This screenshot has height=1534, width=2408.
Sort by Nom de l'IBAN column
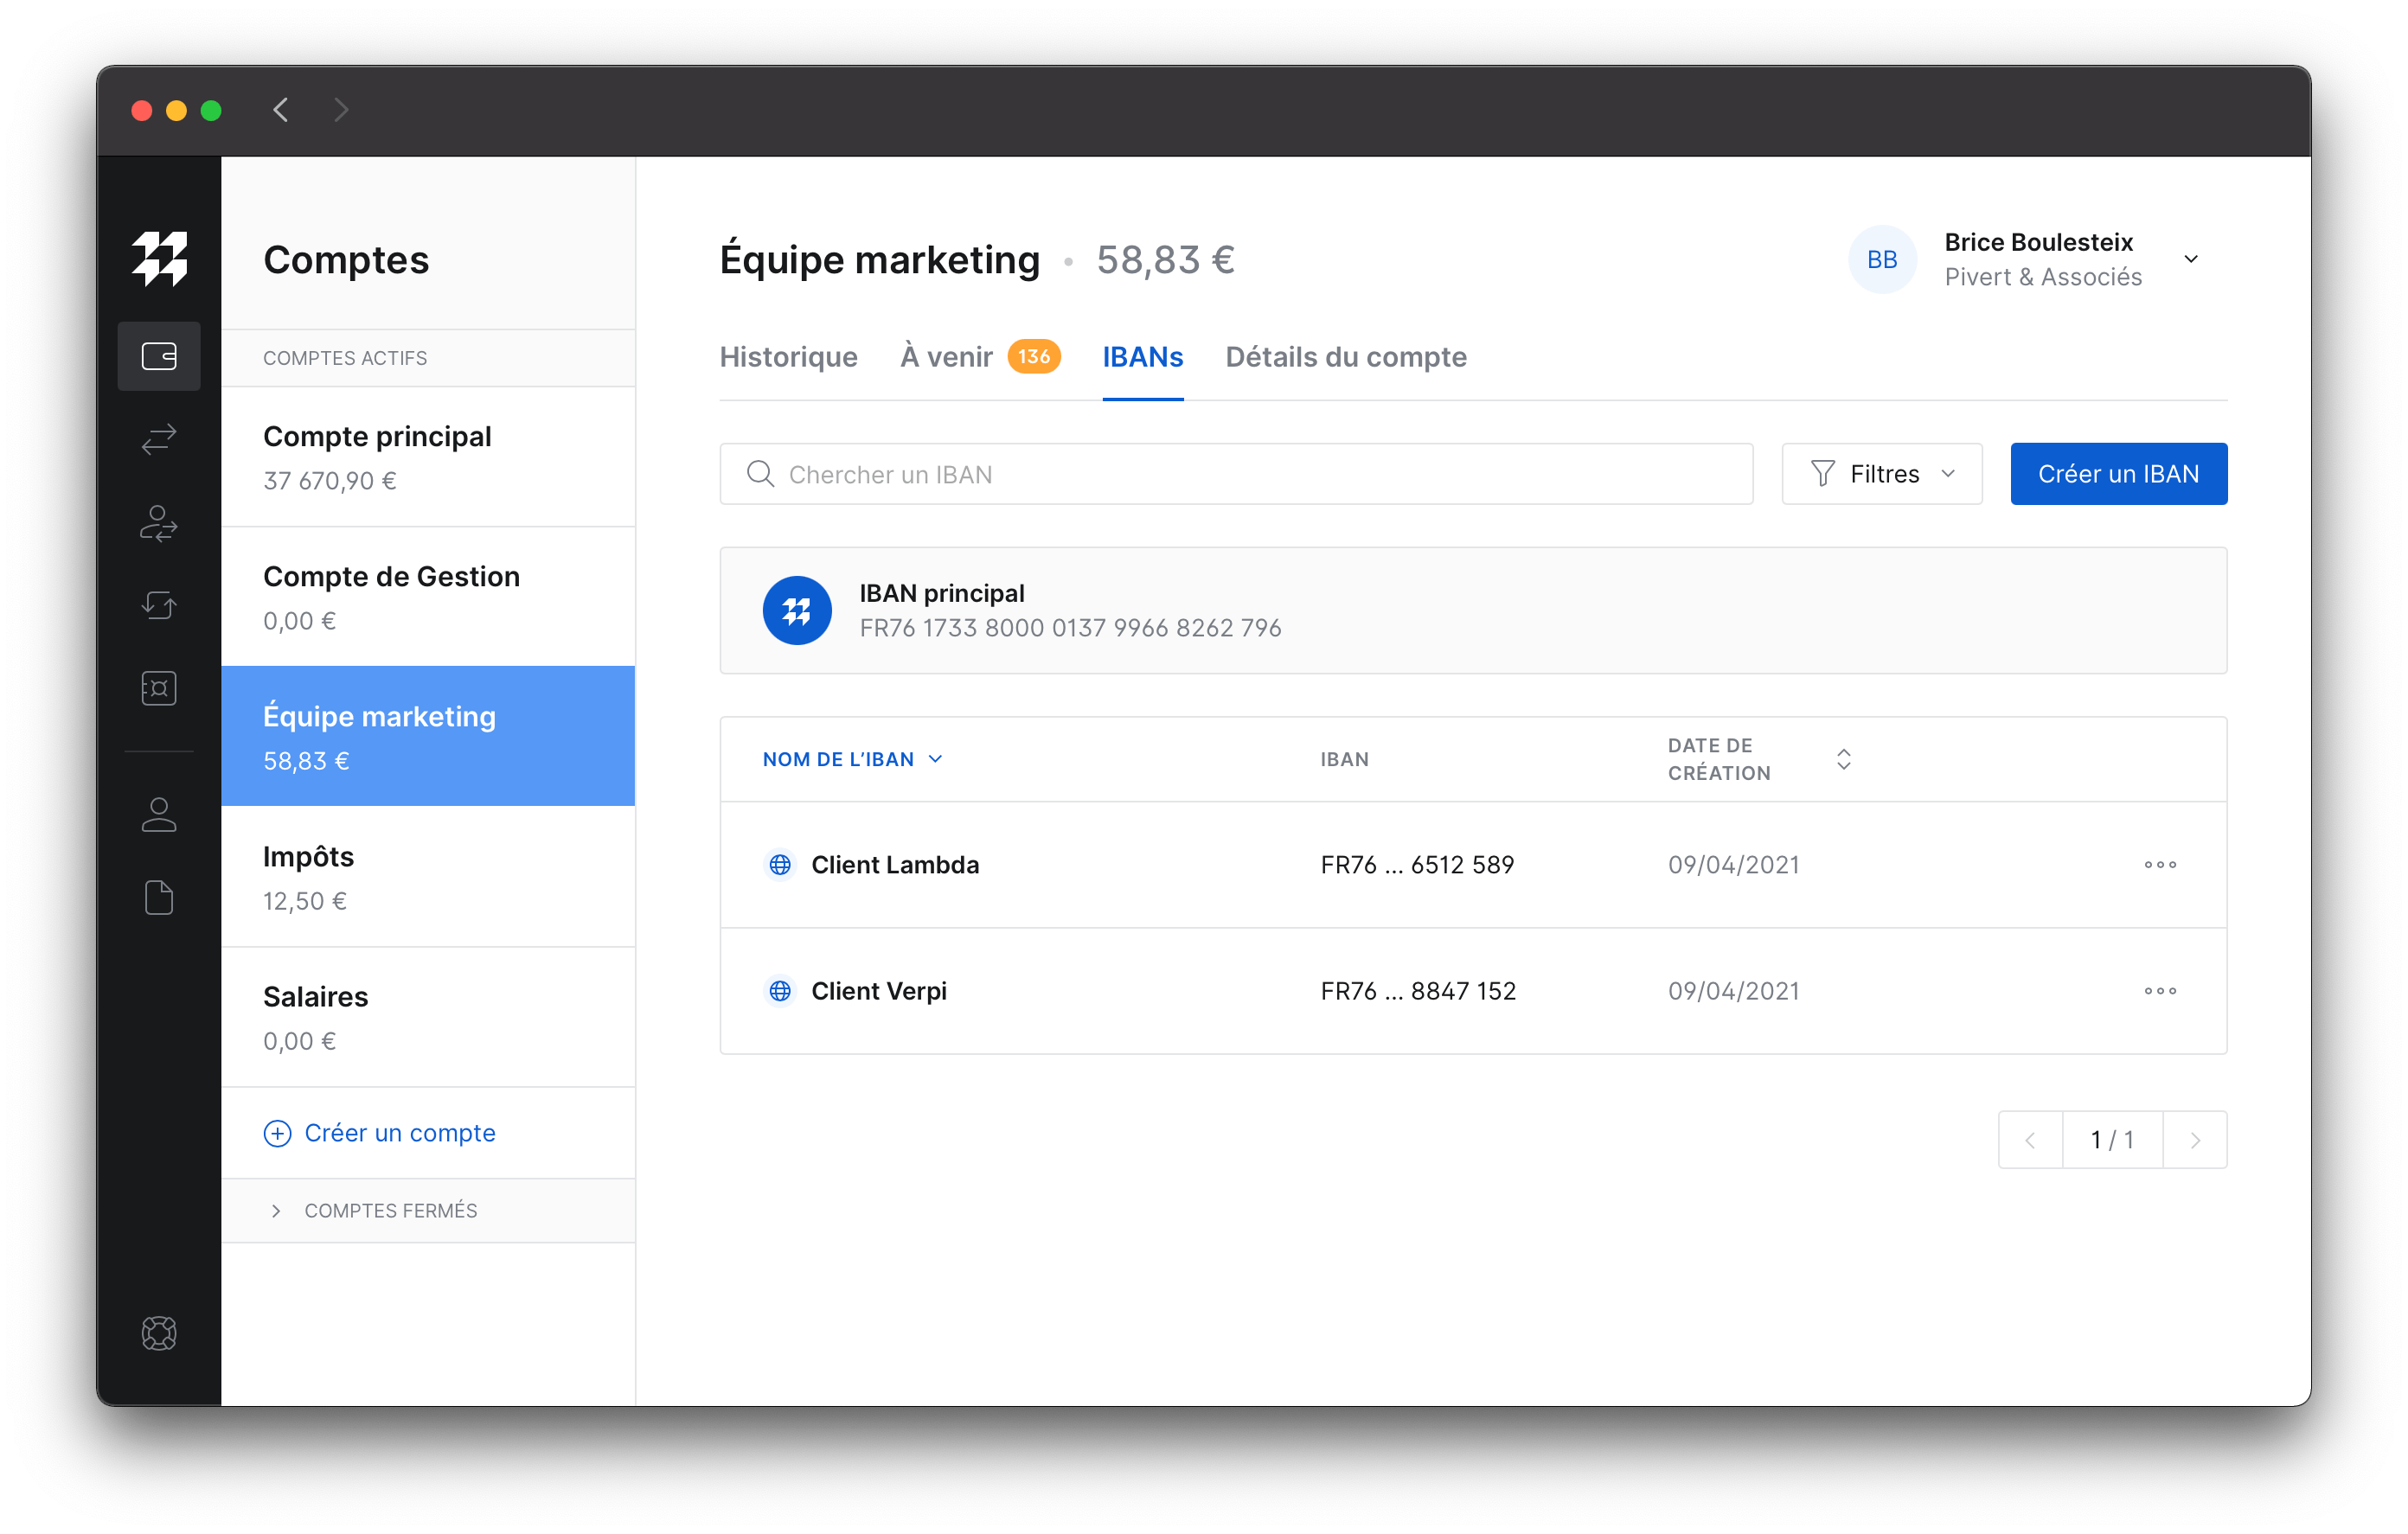point(852,759)
